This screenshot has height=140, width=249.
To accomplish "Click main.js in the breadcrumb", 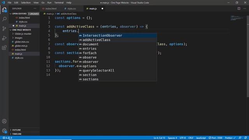I will point(50,14).
